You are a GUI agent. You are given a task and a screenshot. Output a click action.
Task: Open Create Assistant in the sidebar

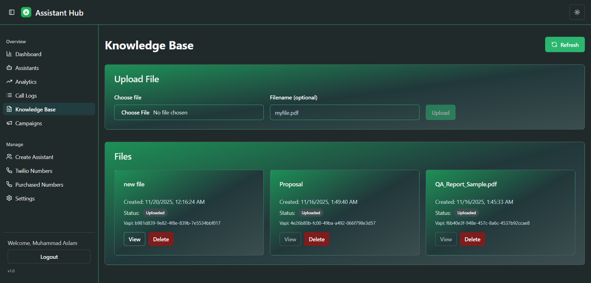[x=34, y=157]
